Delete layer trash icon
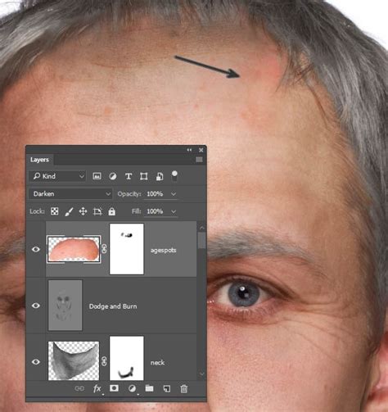 click(x=184, y=388)
